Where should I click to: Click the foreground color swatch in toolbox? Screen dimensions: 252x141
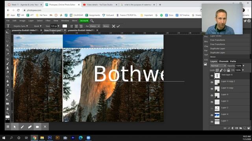[7, 117]
